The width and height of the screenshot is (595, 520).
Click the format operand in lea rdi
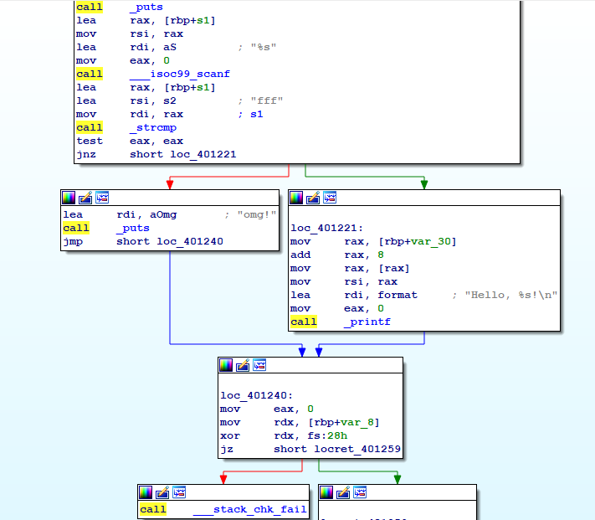(x=398, y=295)
